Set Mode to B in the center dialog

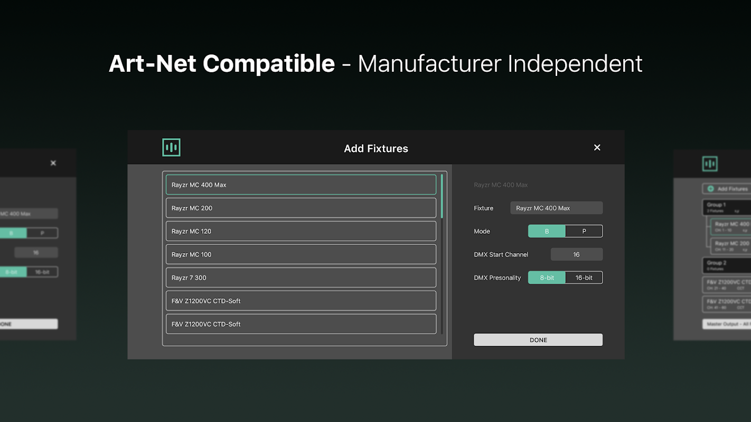point(547,231)
